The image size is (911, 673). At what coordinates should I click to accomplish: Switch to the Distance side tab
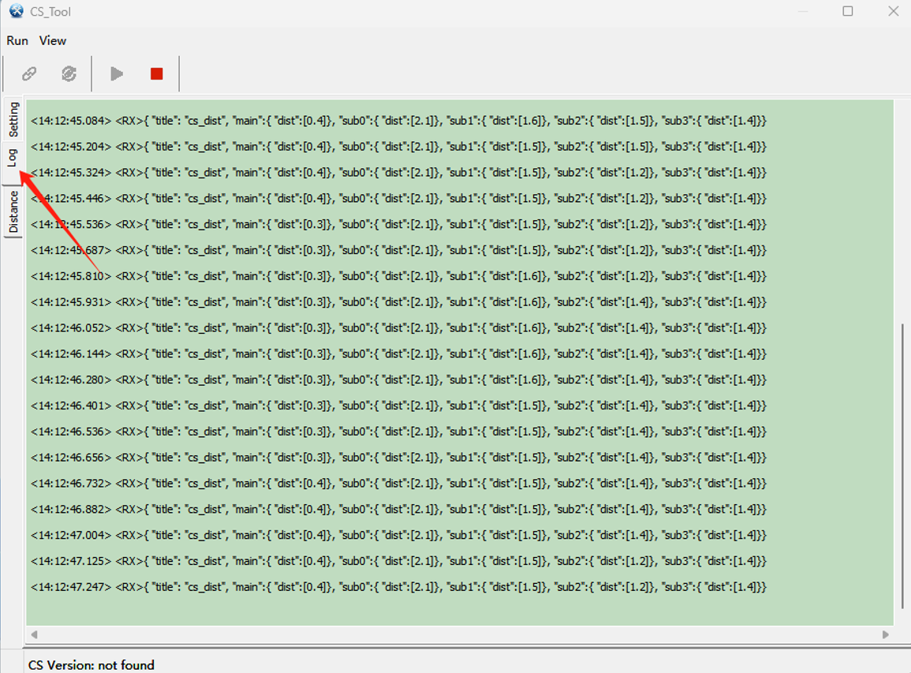point(13,211)
